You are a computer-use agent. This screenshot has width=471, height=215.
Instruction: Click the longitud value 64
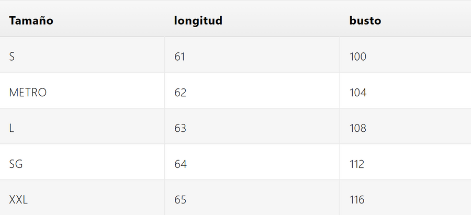[x=180, y=164]
